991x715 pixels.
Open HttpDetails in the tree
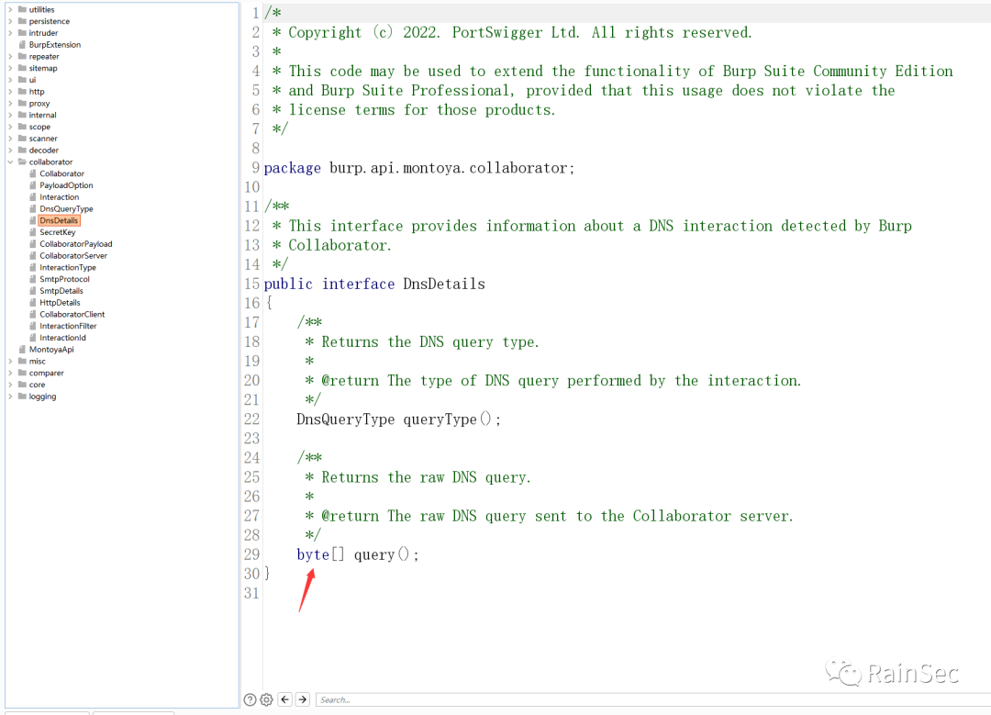coord(60,303)
